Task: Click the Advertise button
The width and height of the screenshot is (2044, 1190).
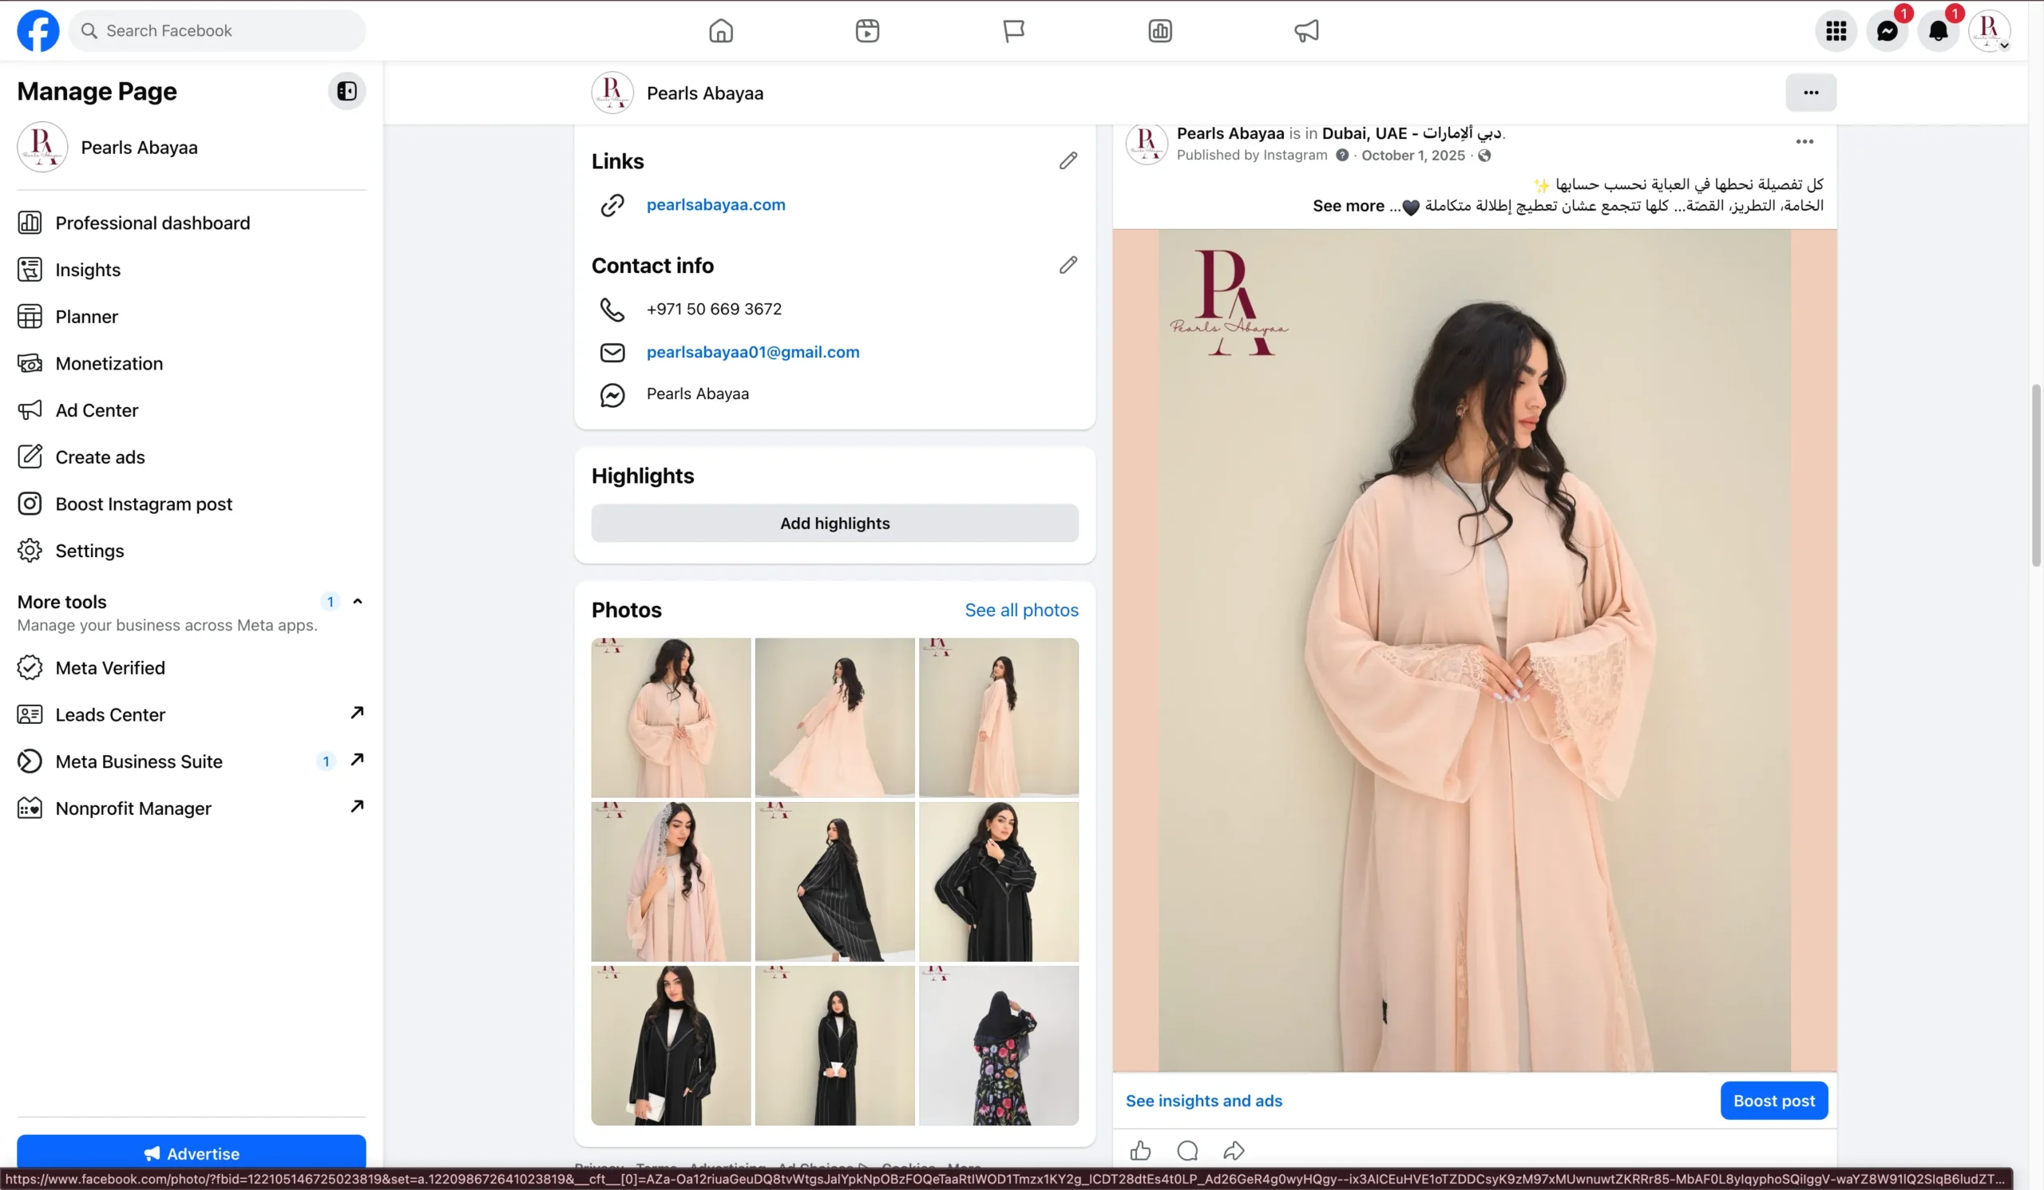Action: pyautogui.click(x=192, y=1152)
